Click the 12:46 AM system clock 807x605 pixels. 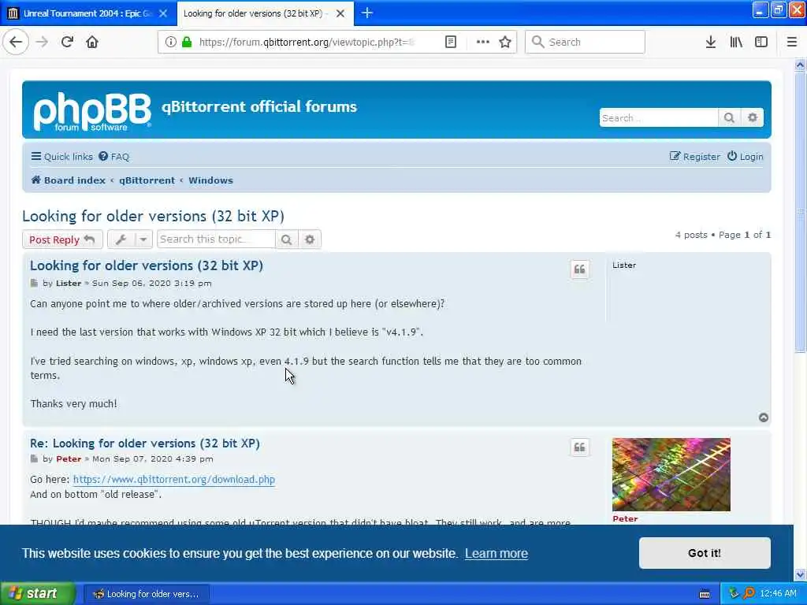[x=778, y=594]
